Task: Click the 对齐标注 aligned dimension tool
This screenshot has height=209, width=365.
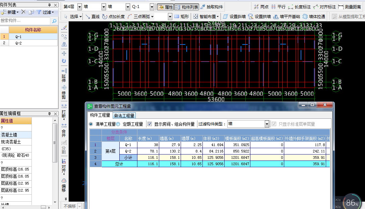Action: pyautogui.click(x=324, y=7)
